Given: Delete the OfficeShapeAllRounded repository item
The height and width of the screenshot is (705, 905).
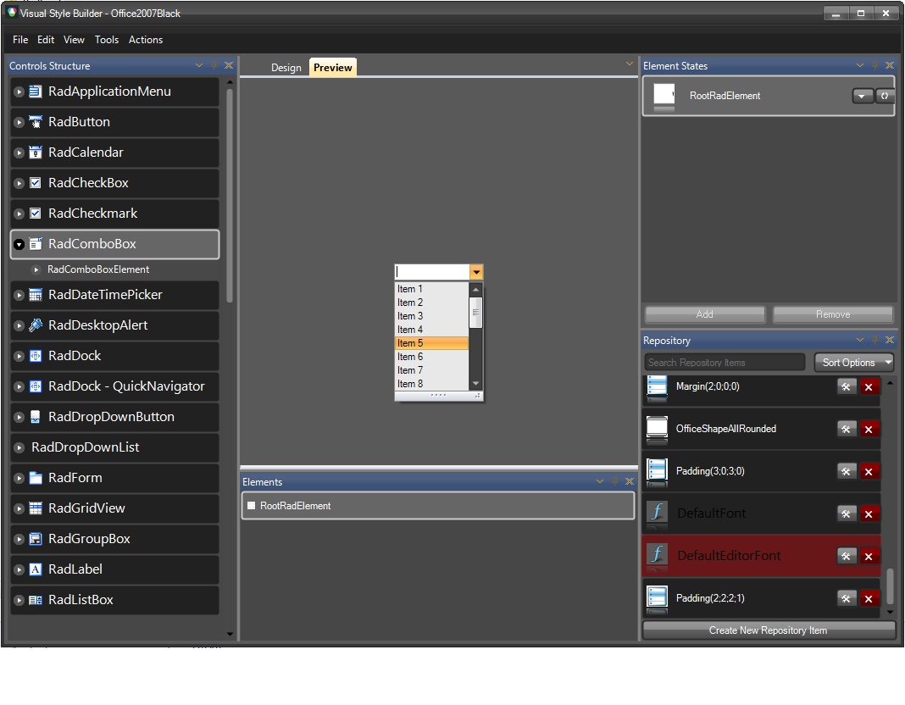Looking at the screenshot, I should (x=869, y=430).
